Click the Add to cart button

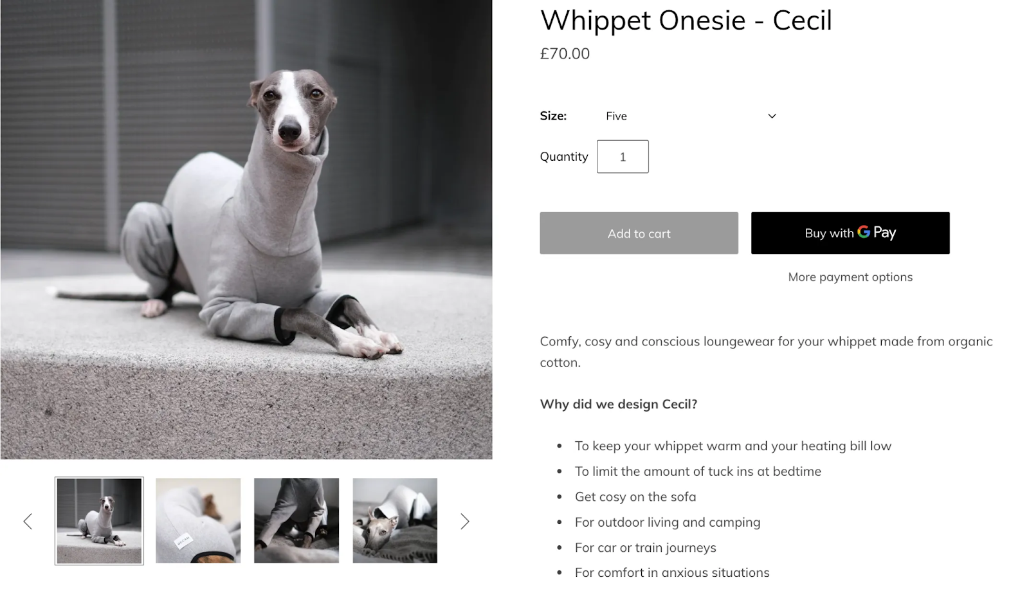(639, 233)
